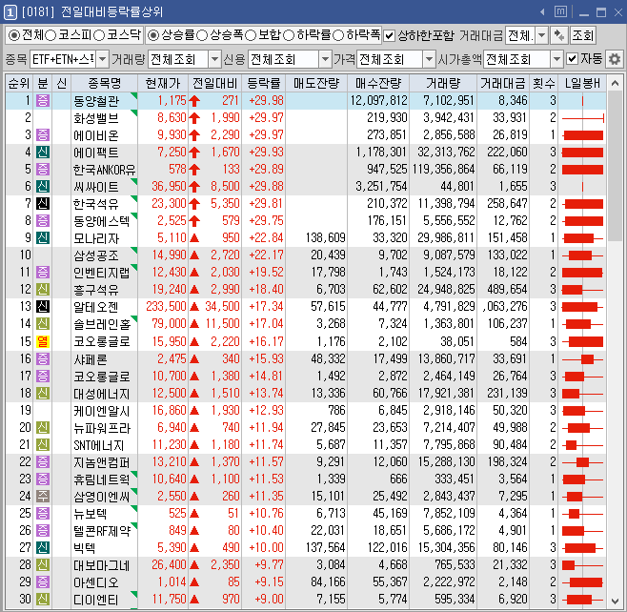Sort by the 거래량 column header

(x=443, y=83)
